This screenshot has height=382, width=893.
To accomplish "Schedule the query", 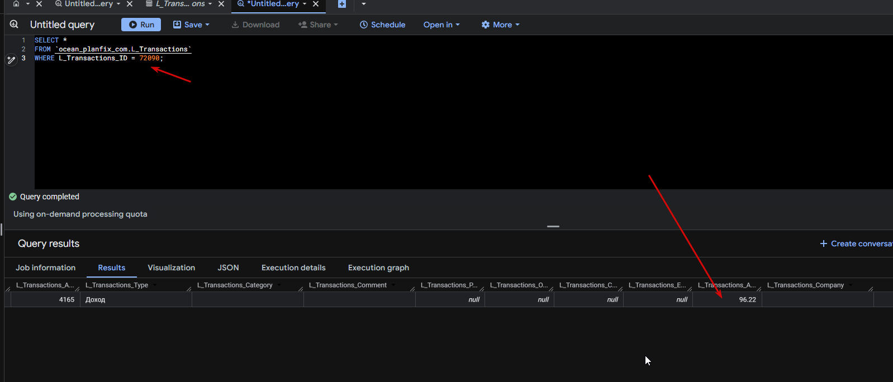I will 382,25.
